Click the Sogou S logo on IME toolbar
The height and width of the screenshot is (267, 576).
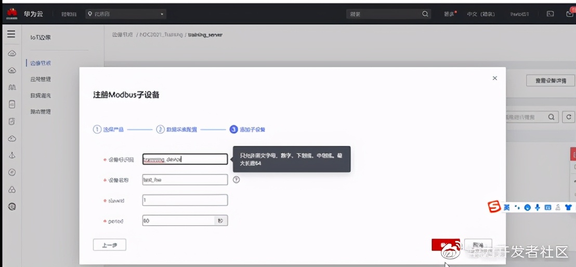494,207
